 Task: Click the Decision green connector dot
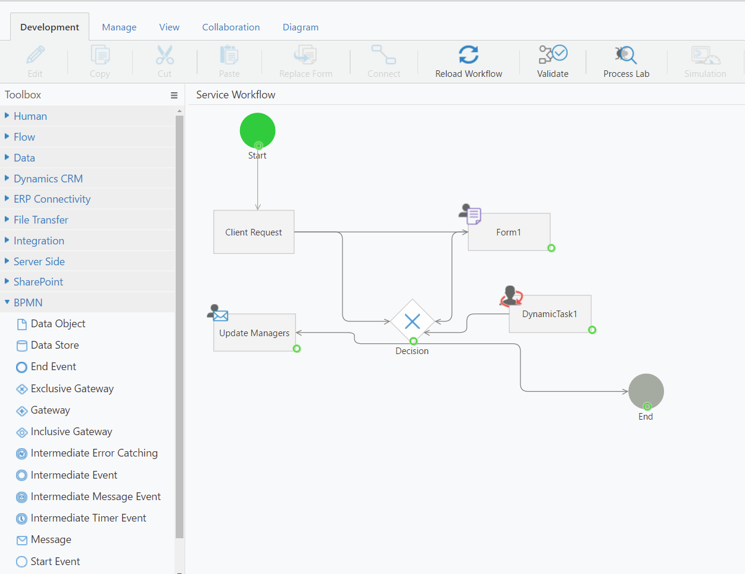click(413, 342)
